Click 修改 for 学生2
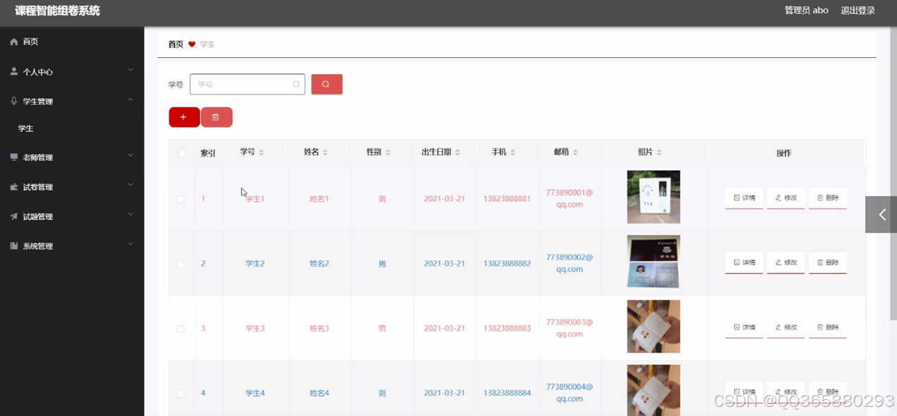 click(x=785, y=263)
